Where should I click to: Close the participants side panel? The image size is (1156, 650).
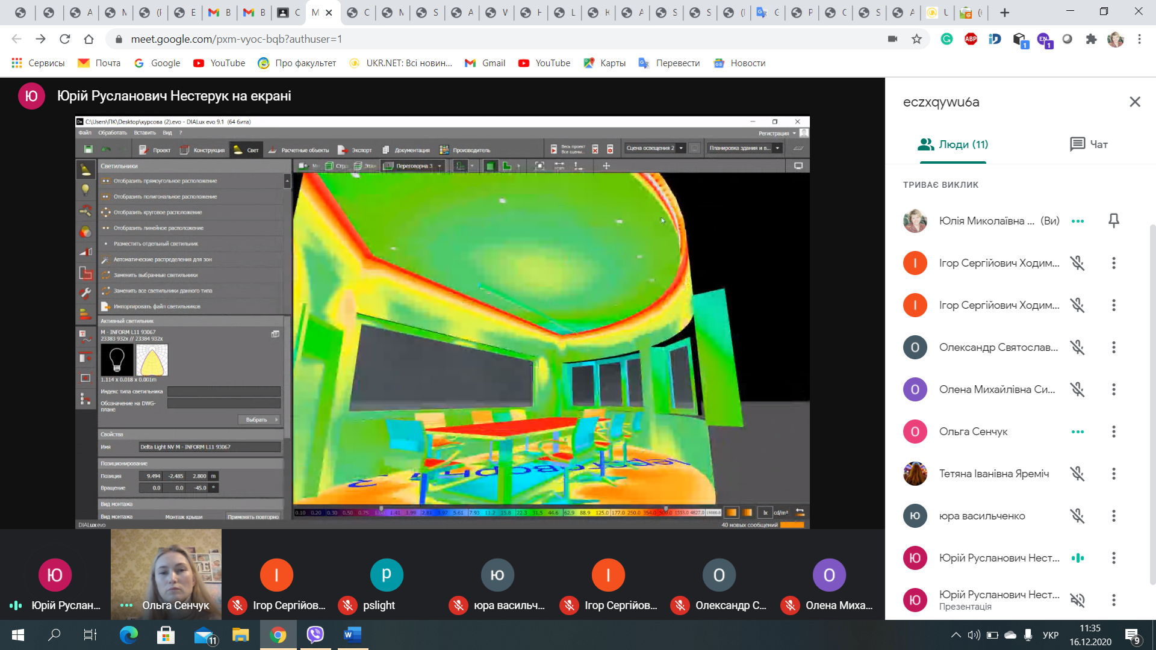tap(1134, 102)
